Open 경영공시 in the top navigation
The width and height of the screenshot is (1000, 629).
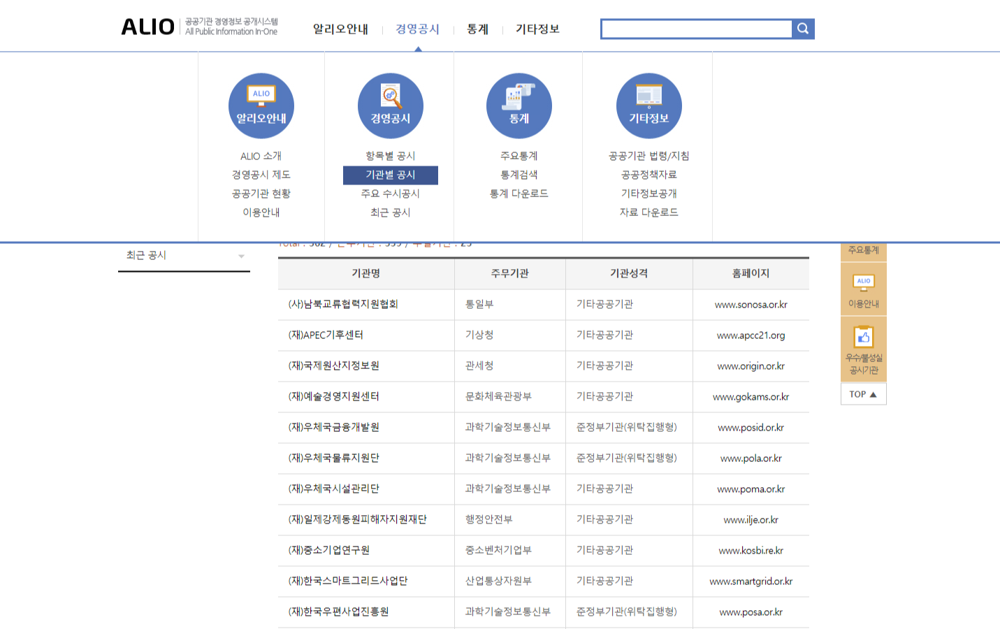[x=417, y=29]
